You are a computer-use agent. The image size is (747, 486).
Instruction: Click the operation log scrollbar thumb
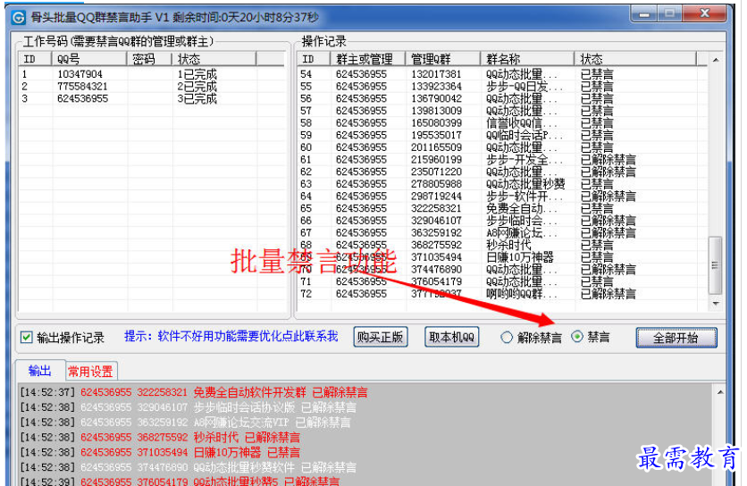(x=715, y=265)
